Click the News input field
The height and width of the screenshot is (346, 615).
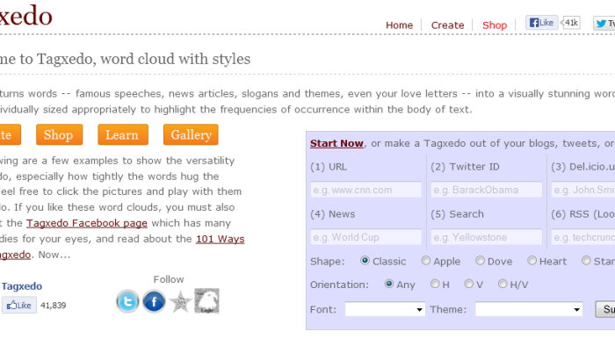[366, 237]
